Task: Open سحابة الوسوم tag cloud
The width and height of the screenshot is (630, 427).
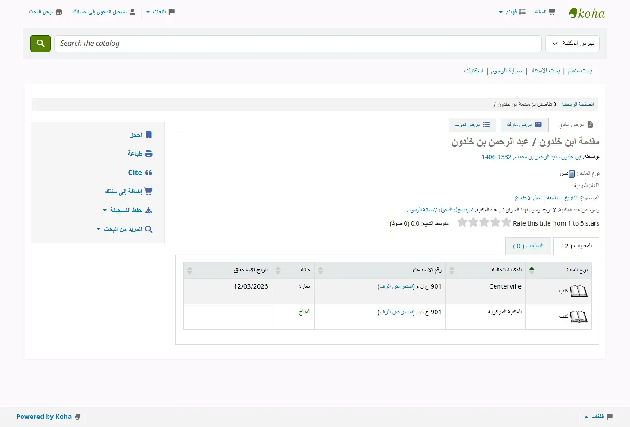Action: coord(507,71)
